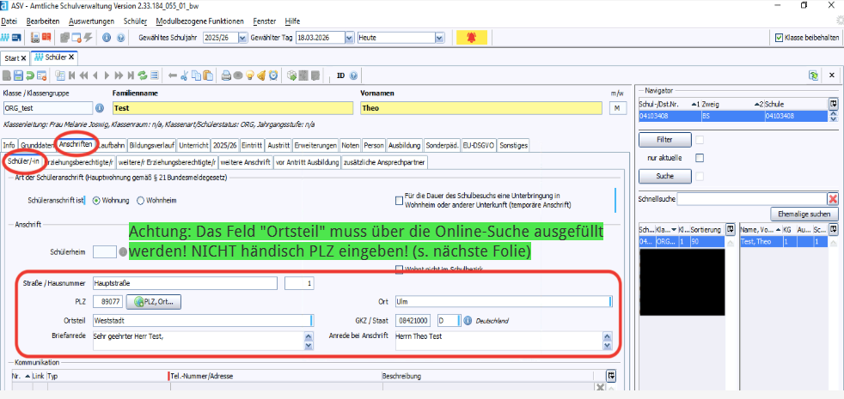Select the 'Wohnheim' radio button
This screenshot has height=399, width=844.
(x=140, y=200)
